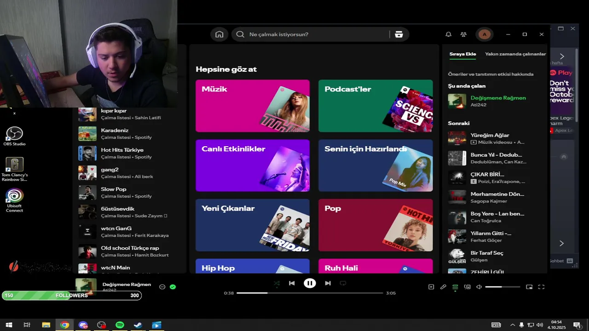The image size is (589, 331).
Task: Open the gang2 playlist
Action: point(131,173)
